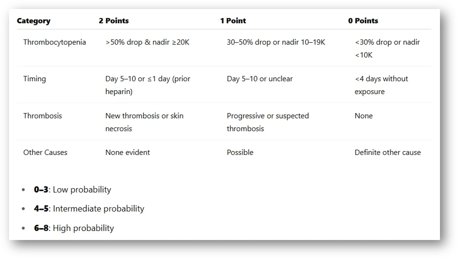
Task: Select 'Progressive or suspected thrombosis' cell
Action: [x=267, y=122]
